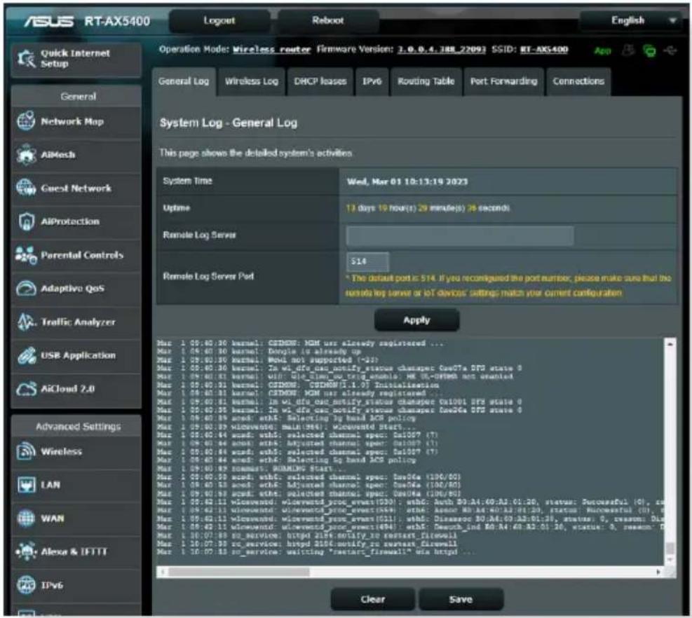
Task: Open Wireless settings signal icon
Action: point(26,451)
